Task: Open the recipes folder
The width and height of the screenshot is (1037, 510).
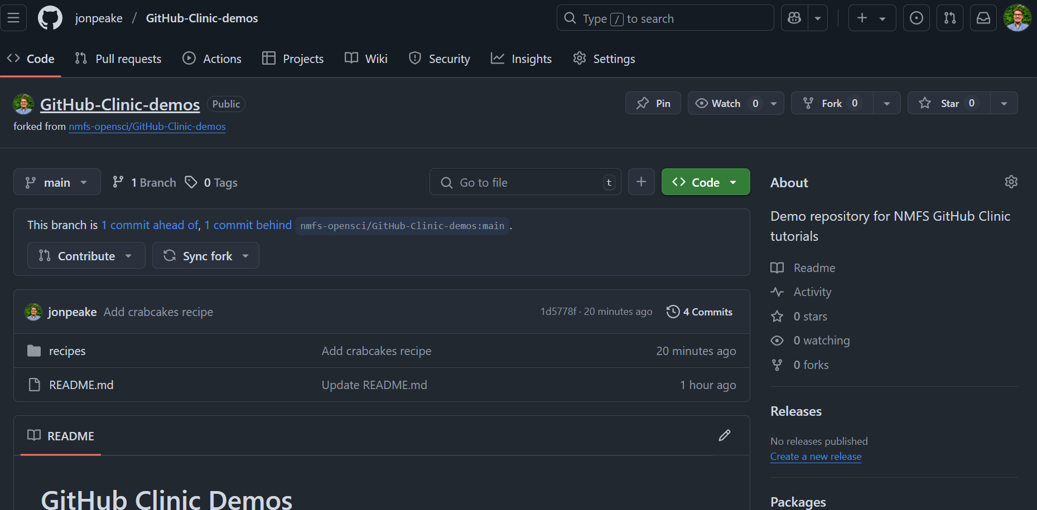Action: (67, 351)
